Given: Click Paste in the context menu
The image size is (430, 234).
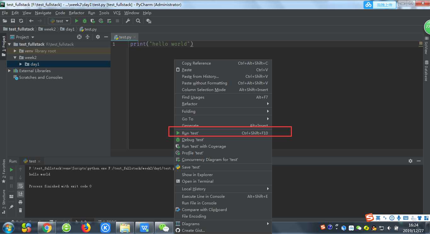Looking at the screenshot, I should click(x=223, y=70).
